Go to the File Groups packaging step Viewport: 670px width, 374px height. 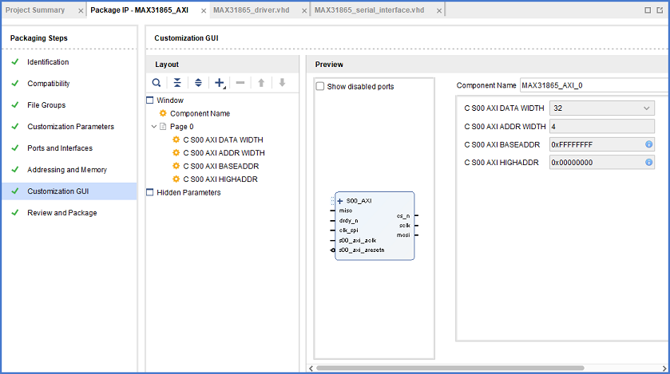point(46,105)
